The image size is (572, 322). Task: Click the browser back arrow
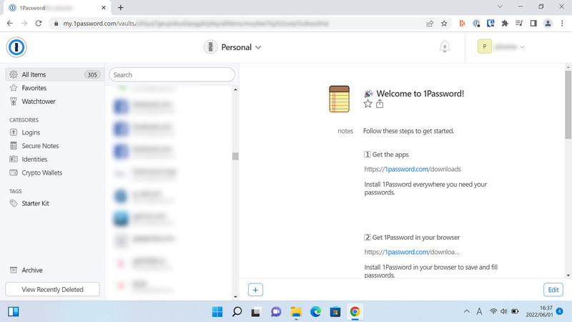tap(10, 24)
